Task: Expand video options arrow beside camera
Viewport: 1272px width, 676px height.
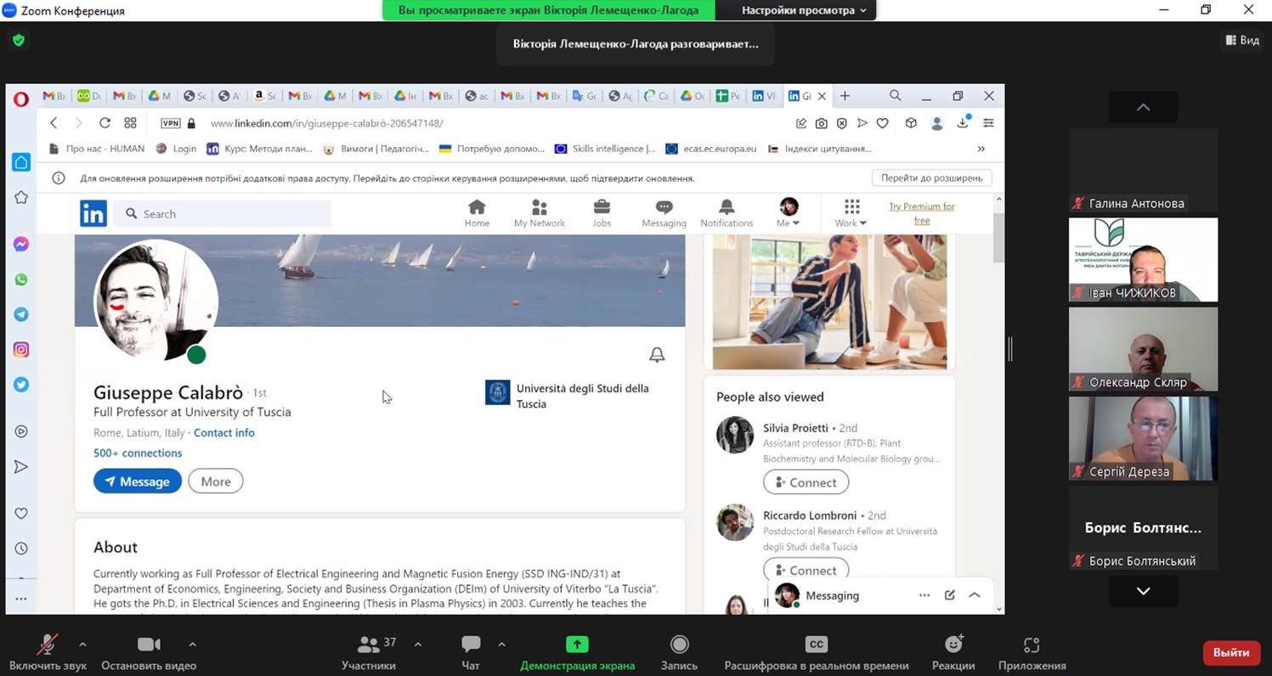Action: [x=193, y=644]
